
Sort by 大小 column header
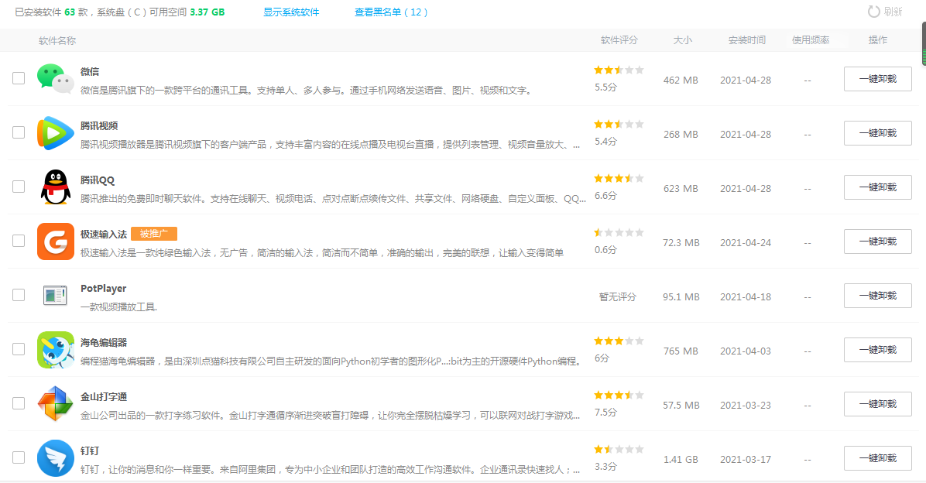(x=683, y=40)
